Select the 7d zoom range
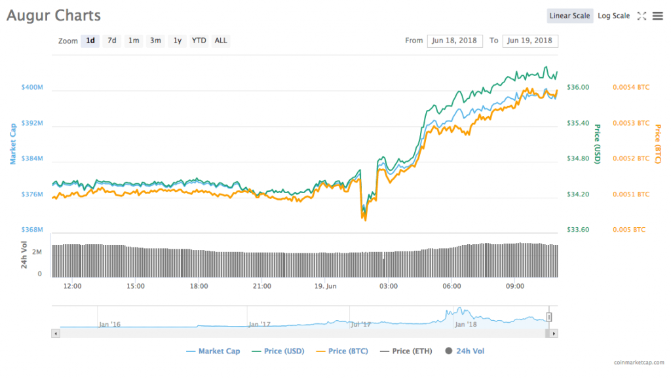The image size is (671, 379). [111, 41]
